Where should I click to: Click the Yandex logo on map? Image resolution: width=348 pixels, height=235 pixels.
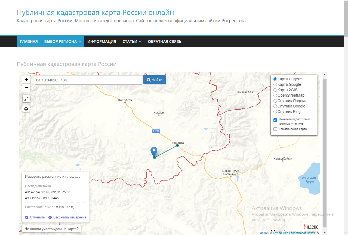[311, 227]
